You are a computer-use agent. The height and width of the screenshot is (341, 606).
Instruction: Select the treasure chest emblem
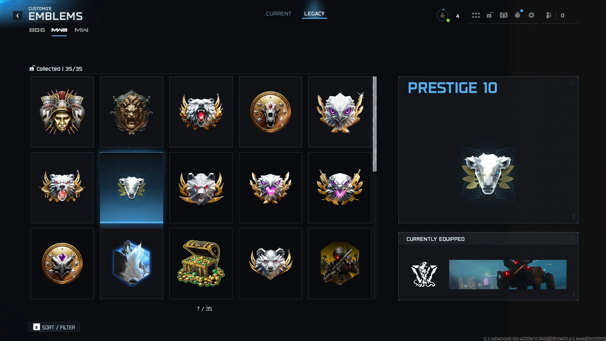pos(201,263)
